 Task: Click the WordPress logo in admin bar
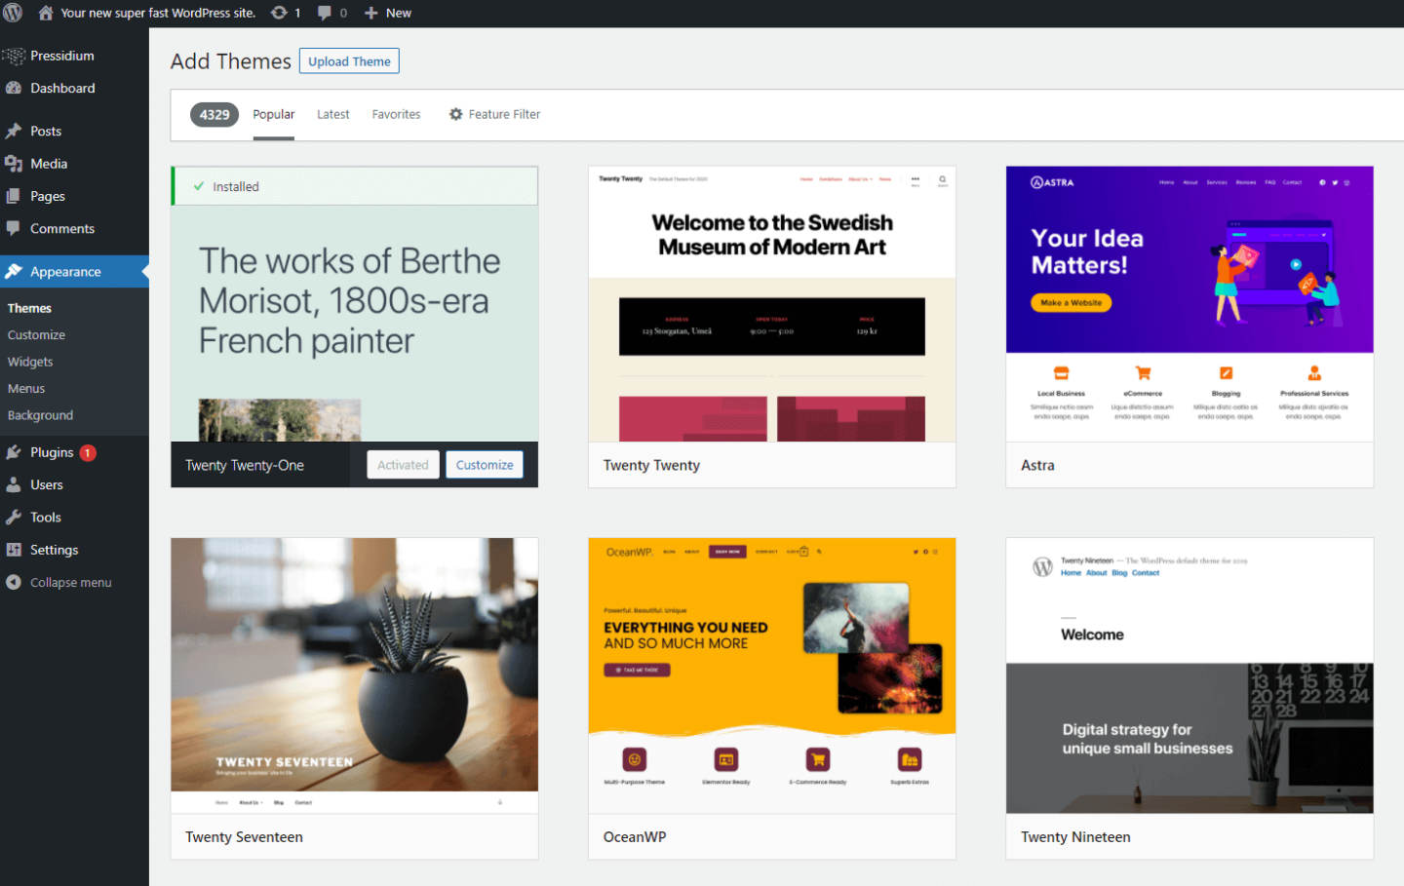coord(13,13)
